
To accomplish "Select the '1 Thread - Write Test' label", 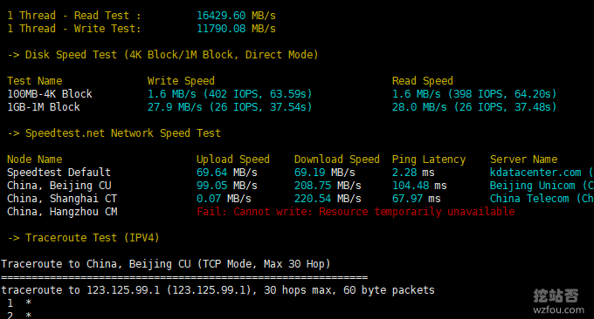I will click(74, 29).
